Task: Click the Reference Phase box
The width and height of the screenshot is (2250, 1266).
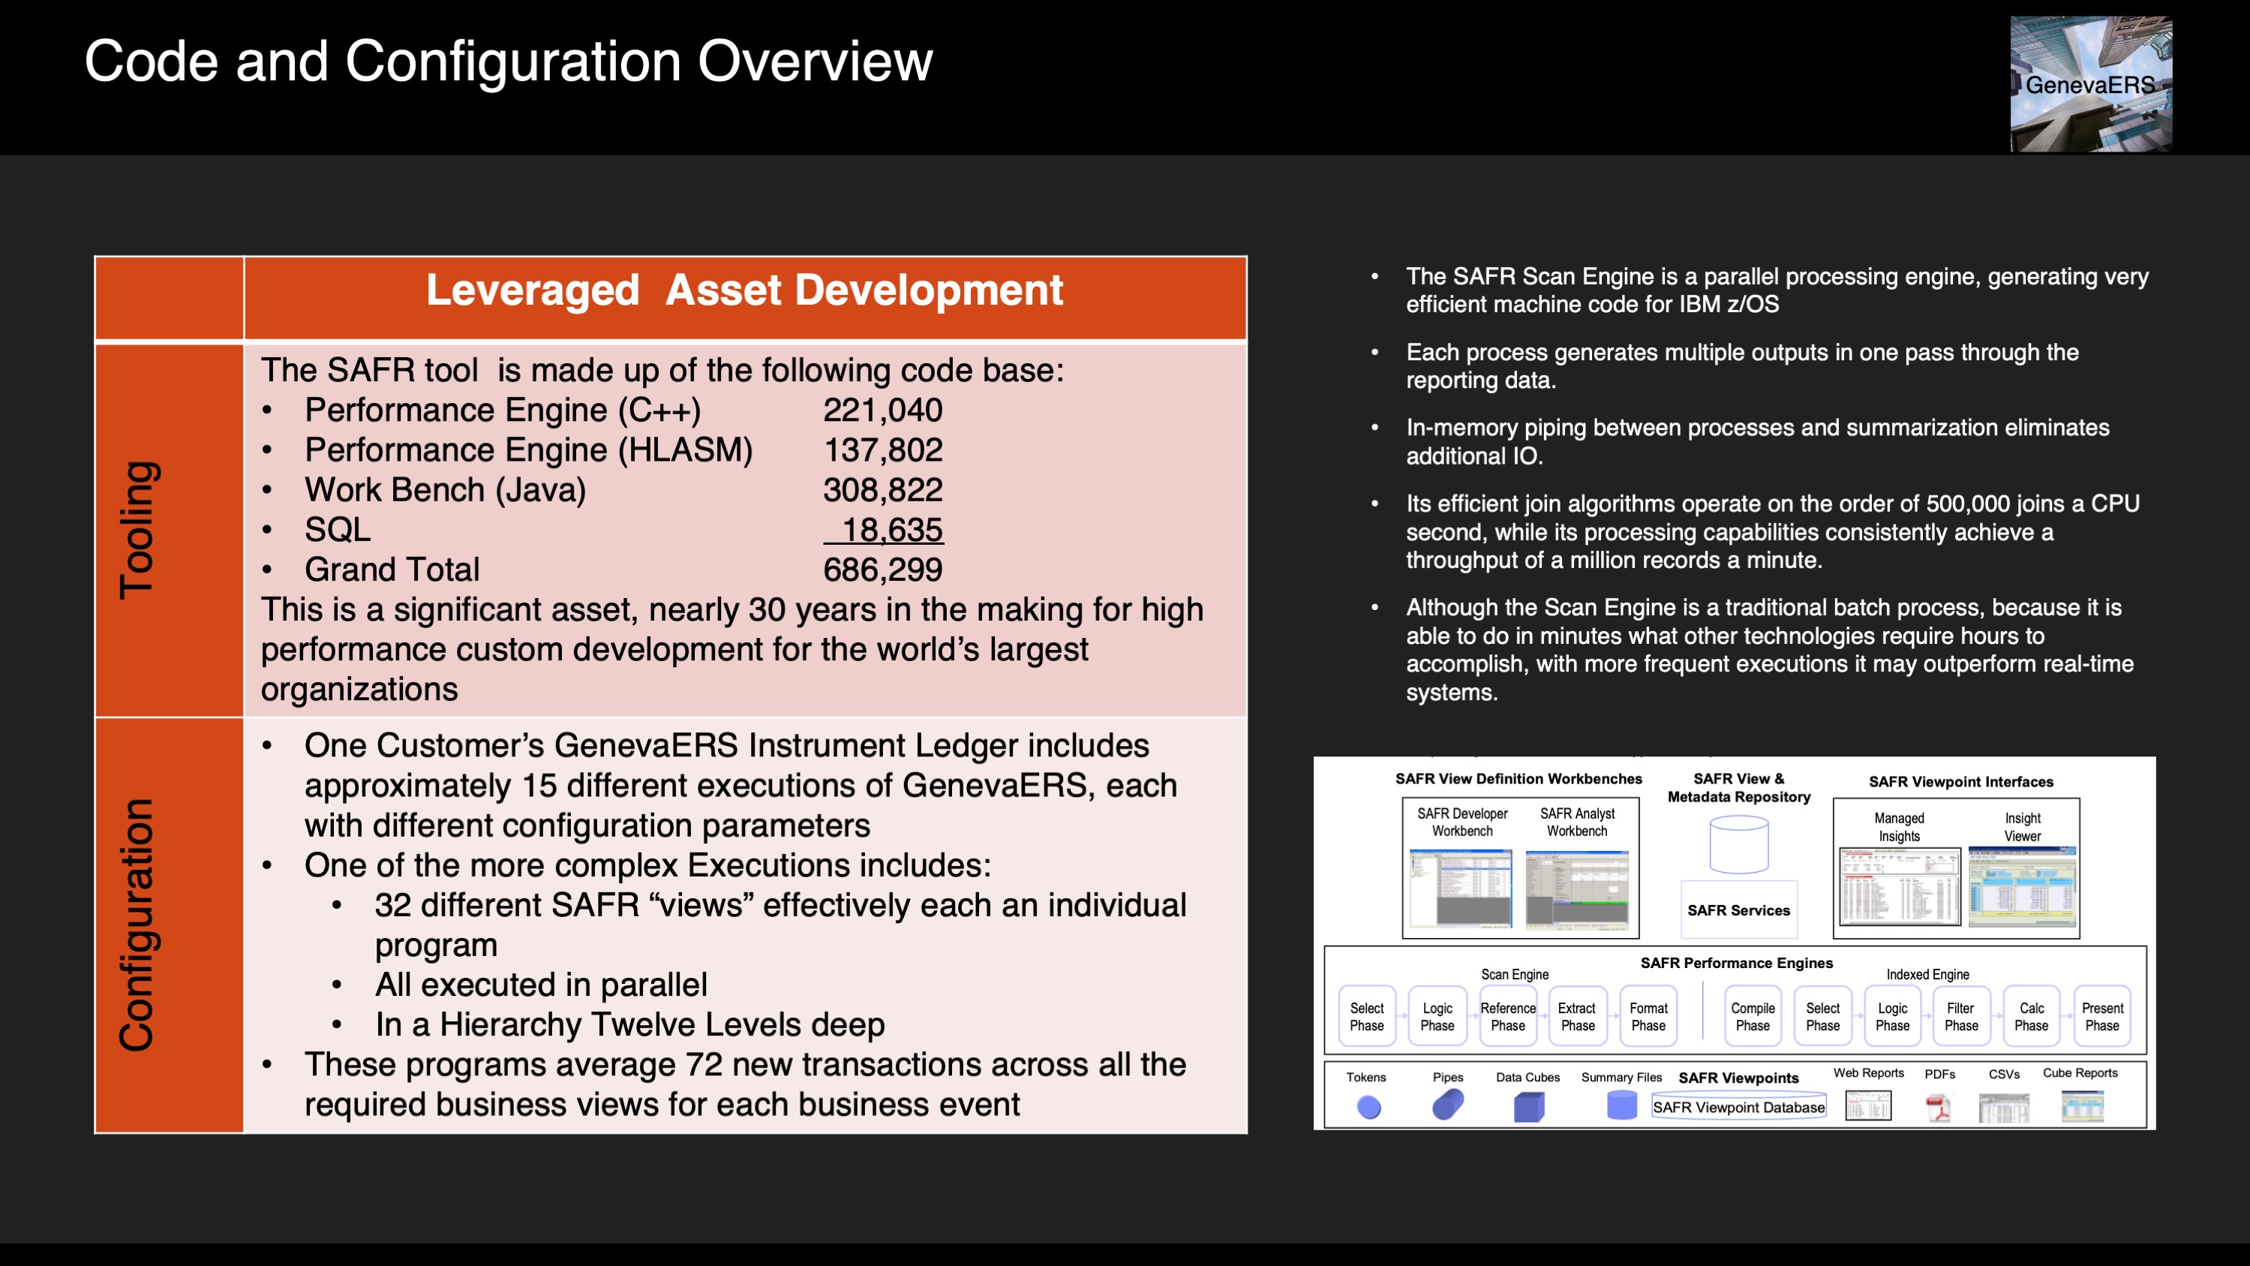Action: click(x=1507, y=1016)
